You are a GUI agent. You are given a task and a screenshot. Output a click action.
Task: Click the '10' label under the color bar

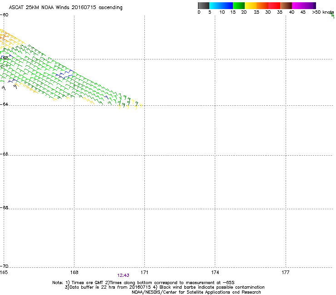(222, 12)
